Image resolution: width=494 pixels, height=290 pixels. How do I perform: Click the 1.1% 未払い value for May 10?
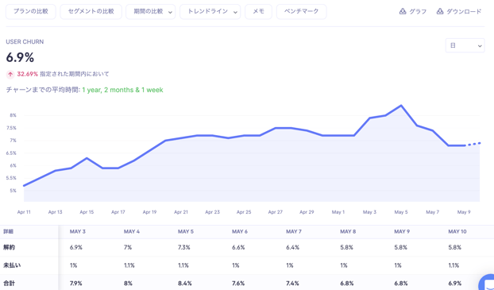pos(453,265)
